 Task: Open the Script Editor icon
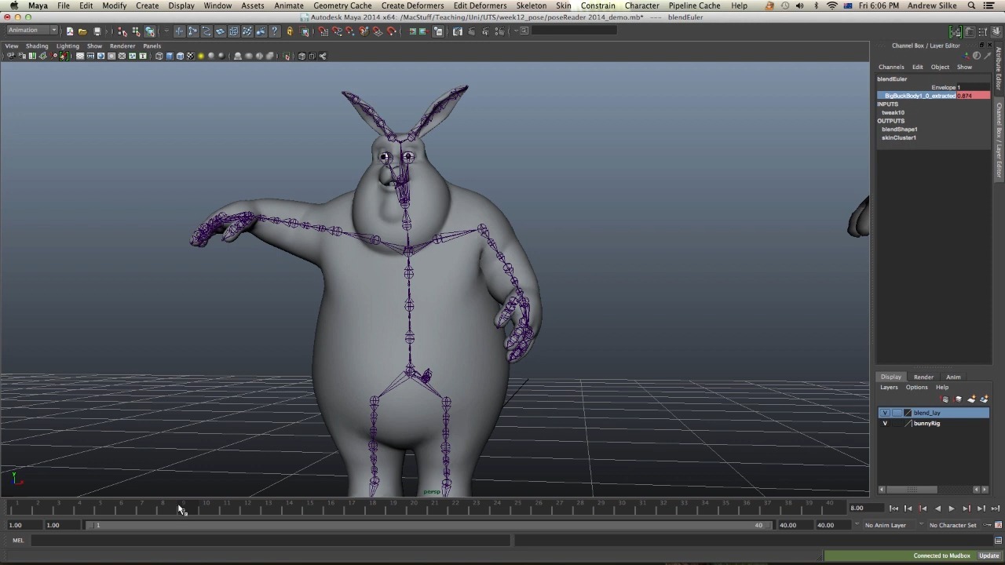[998, 540]
